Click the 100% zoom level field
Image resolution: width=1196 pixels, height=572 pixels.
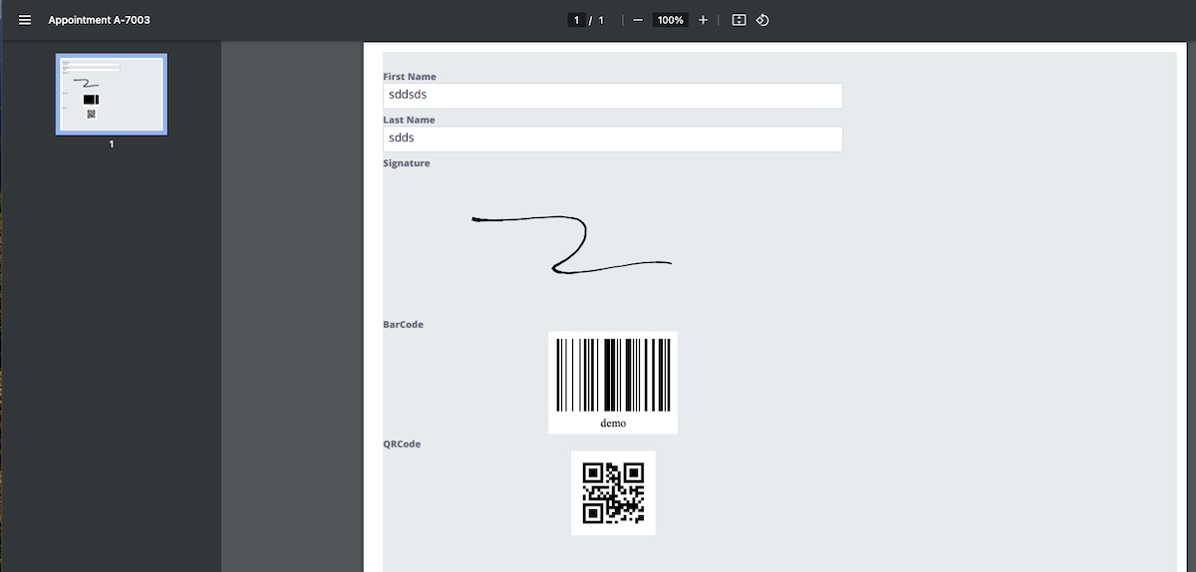670,20
